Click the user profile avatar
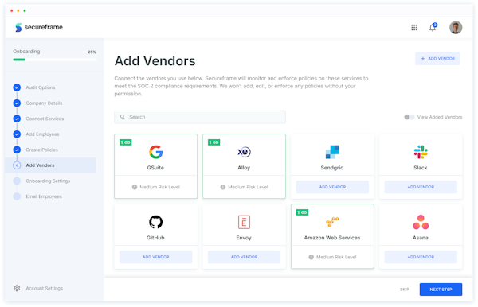The width and height of the screenshot is (478, 307). click(x=456, y=27)
